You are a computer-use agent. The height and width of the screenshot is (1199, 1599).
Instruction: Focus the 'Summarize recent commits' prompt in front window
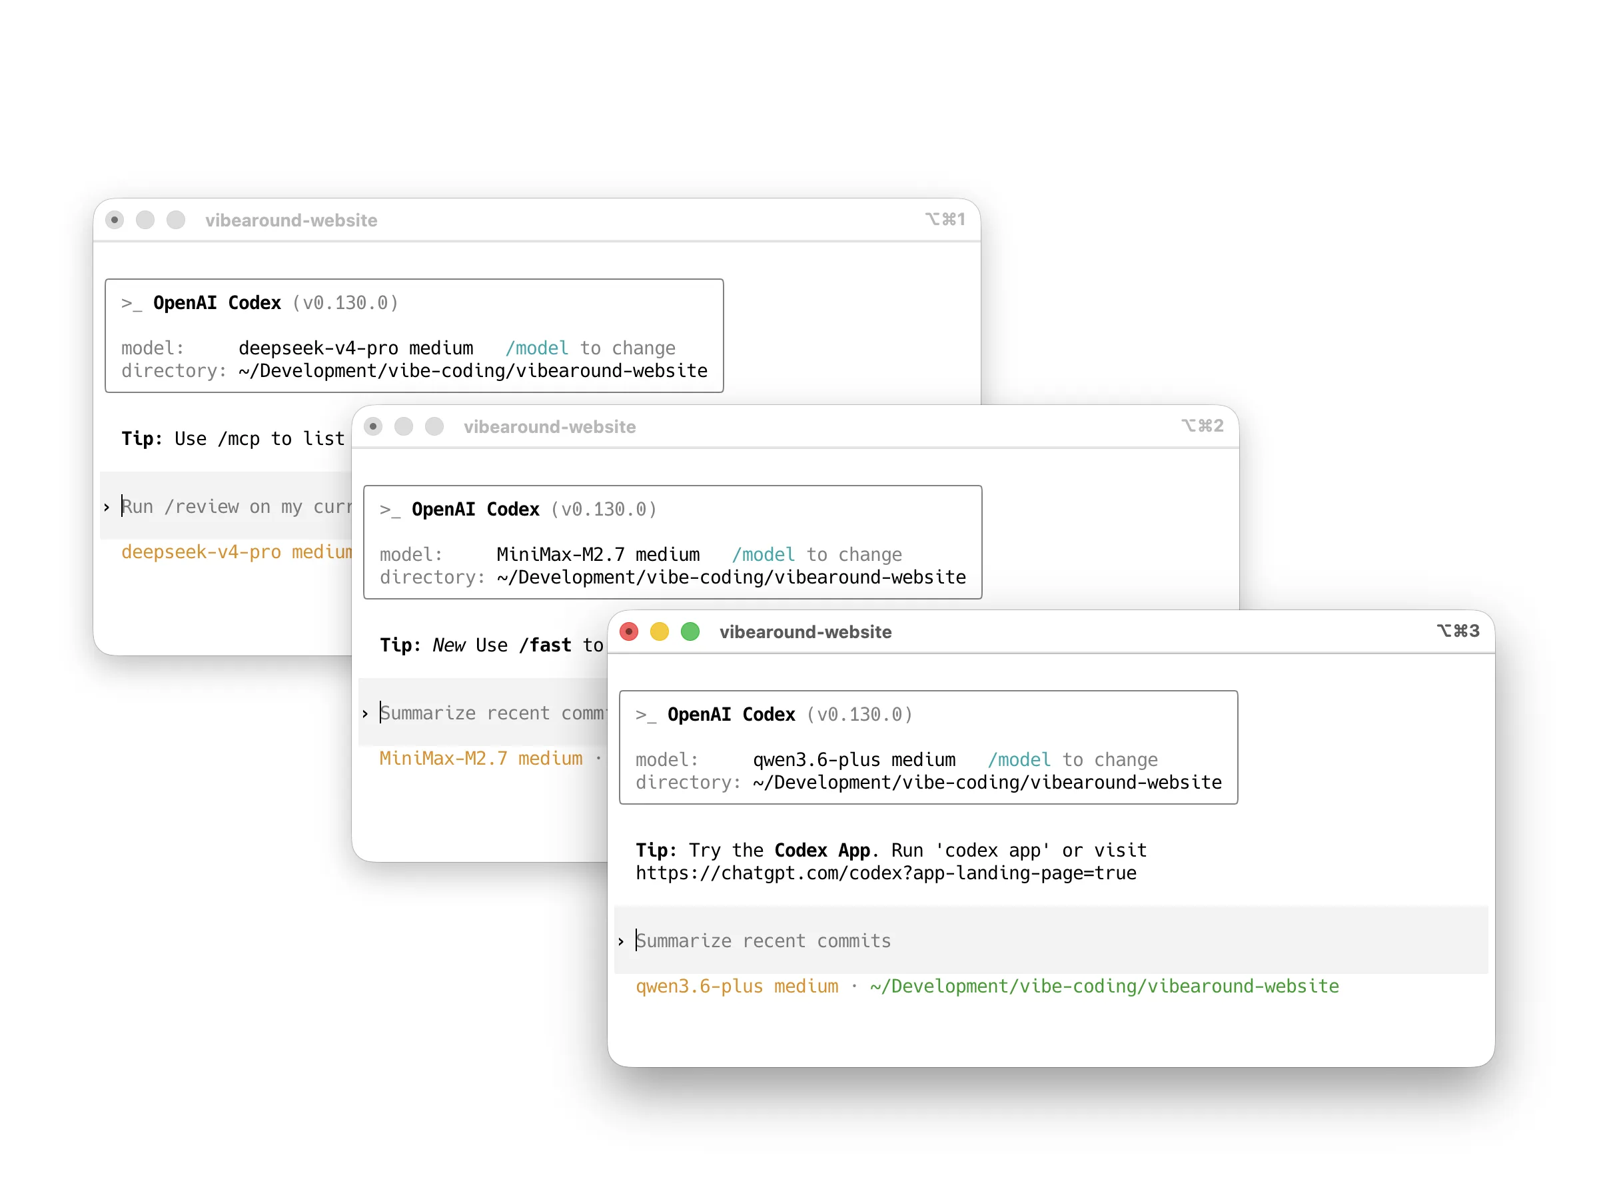[1051, 941]
